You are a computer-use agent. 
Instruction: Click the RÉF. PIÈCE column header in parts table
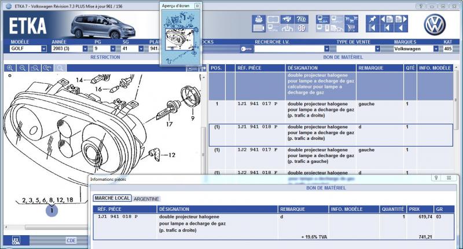(x=260, y=68)
